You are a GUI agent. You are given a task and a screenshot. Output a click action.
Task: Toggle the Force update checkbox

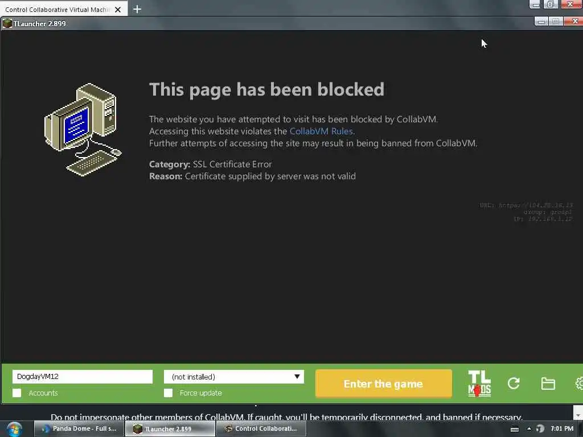tap(168, 393)
